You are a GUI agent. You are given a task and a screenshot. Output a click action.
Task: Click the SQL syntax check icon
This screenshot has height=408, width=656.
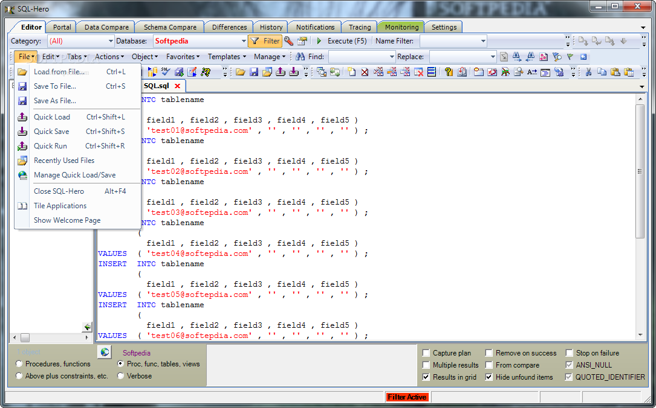tap(165, 72)
